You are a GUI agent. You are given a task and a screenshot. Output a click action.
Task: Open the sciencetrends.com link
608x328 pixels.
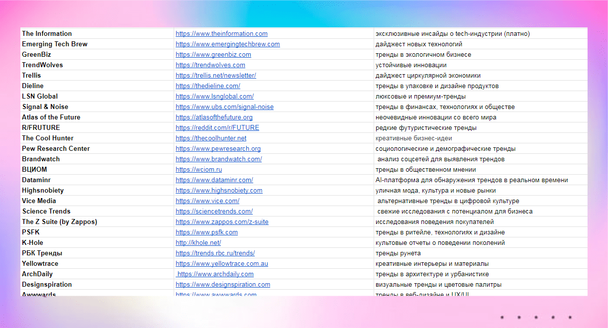[214, 212]
